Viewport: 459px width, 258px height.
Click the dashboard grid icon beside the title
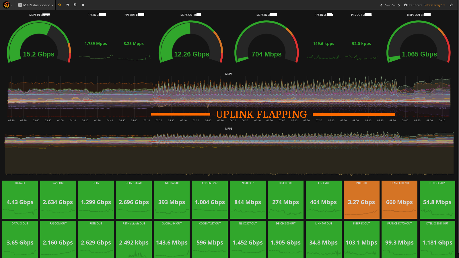[x=20, y=5]
